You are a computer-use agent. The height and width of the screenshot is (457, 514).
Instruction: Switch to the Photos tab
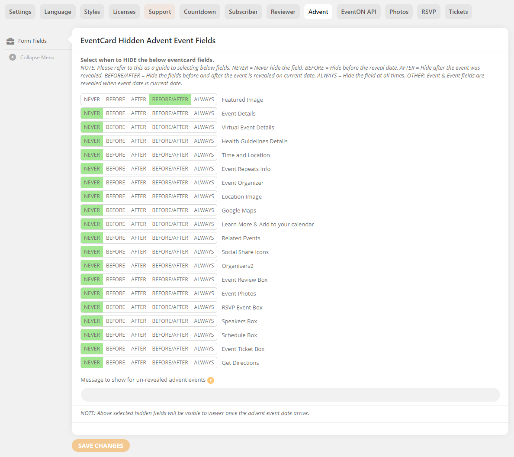399,12
